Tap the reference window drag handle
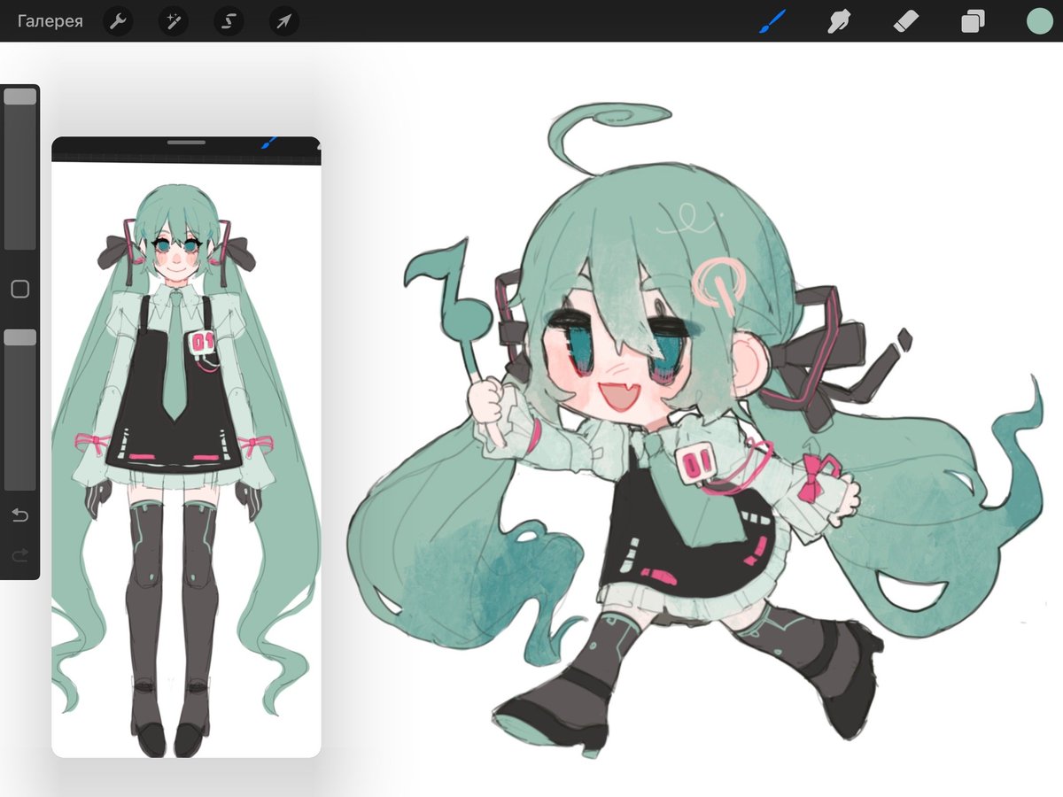 [x=186, y=142]
